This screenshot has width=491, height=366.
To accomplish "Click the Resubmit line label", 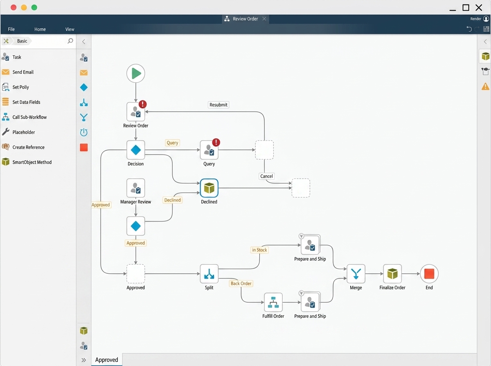I will (x=218, y=105).
